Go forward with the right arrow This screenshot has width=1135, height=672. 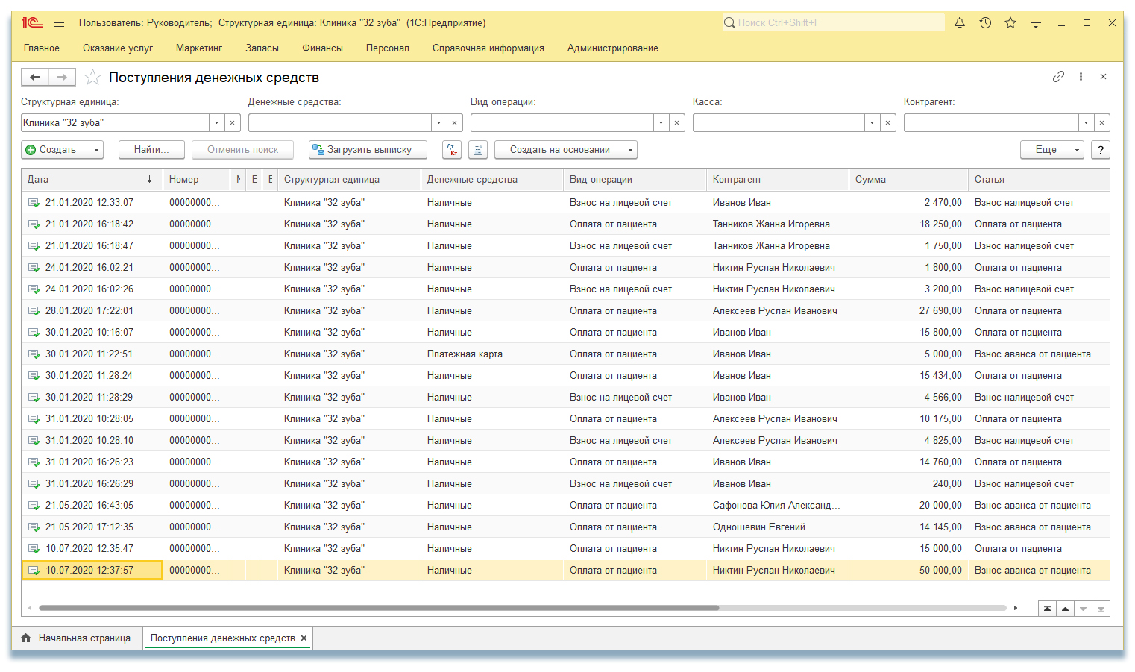click(x=62, y=77)
